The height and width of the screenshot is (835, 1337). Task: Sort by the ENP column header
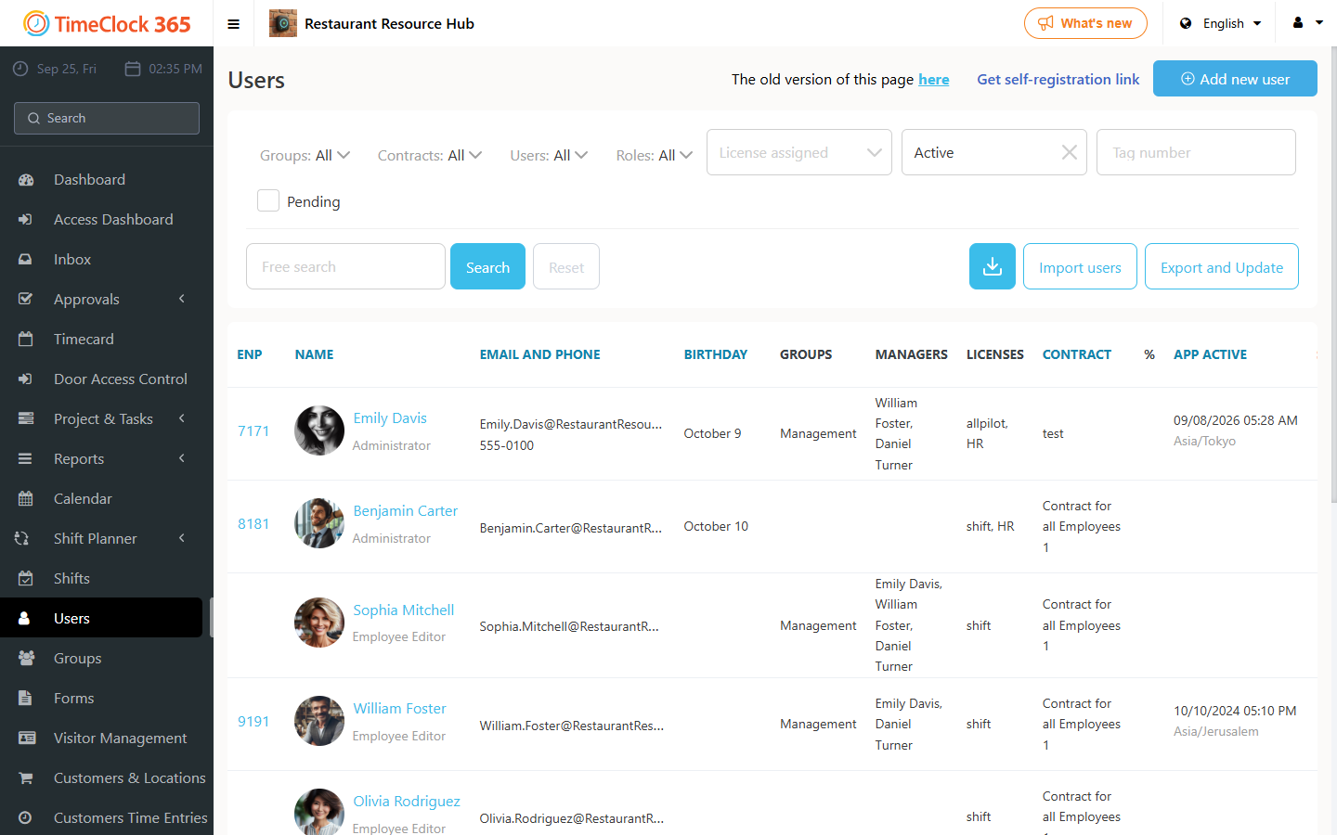tap(250, 354)
